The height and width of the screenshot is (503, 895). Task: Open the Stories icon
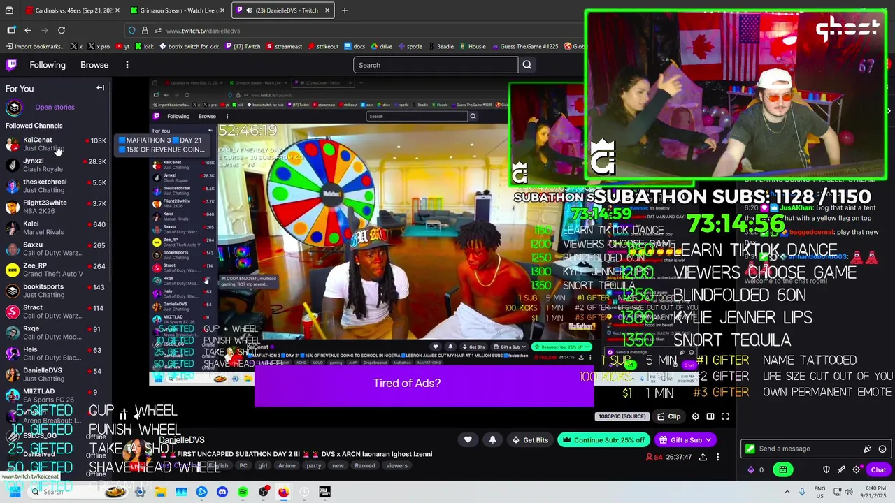click(14, 108)
